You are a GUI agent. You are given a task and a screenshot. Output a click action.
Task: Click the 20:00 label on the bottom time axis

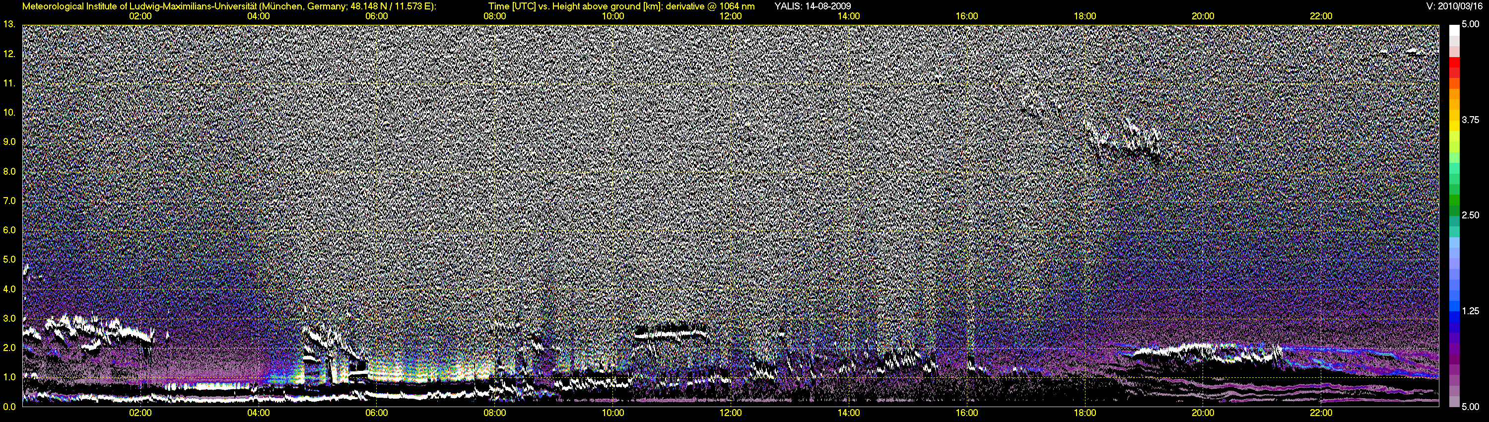coord(1203,414)
